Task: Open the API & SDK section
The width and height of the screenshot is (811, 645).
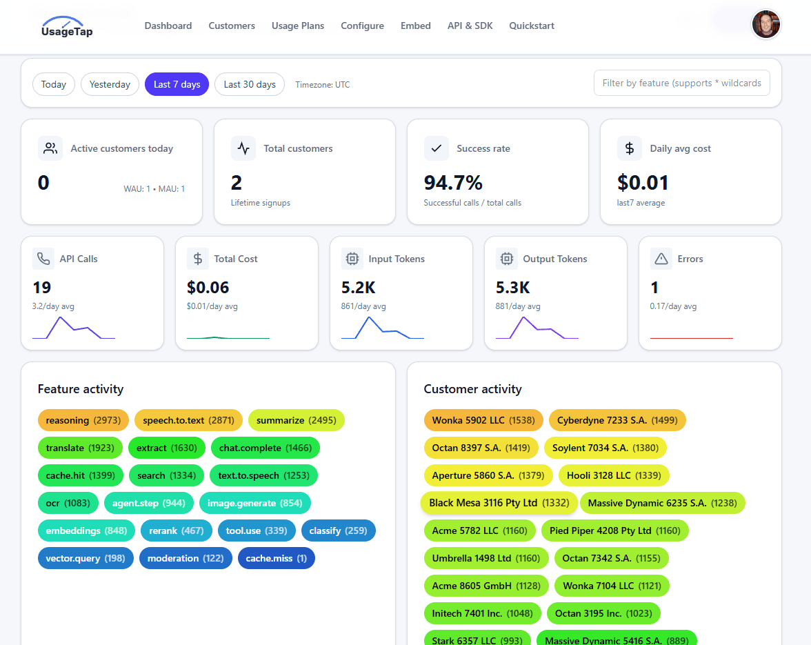Action: [470, 26]
